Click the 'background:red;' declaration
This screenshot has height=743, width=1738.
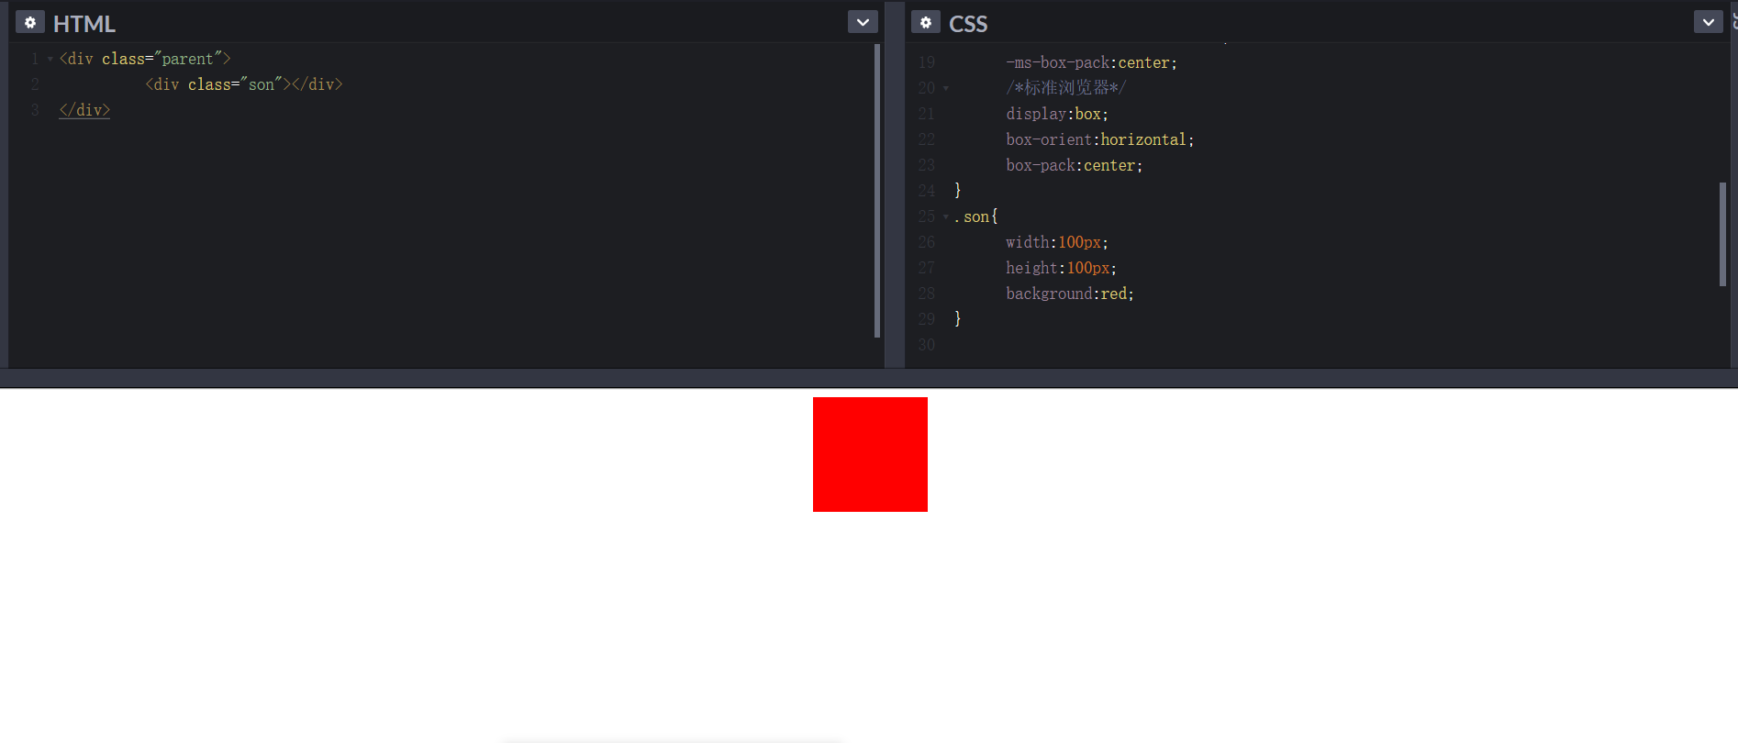tap(1070, 294)
